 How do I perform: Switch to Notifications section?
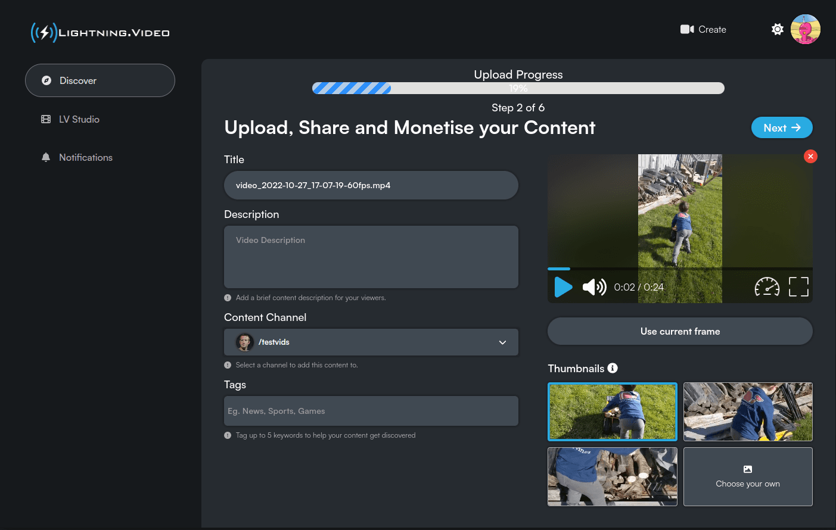(x=85, y=157)
